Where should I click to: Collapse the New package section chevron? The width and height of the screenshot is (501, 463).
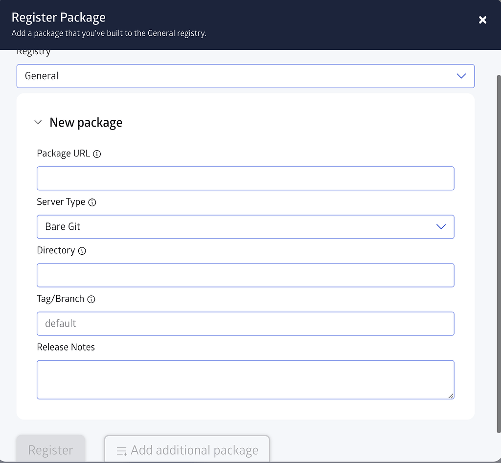click(38, 122)
